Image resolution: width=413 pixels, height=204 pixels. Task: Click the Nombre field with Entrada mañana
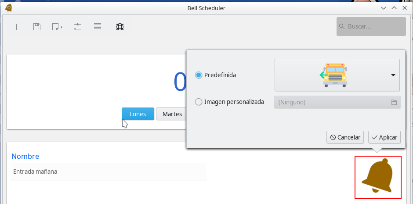point(109,172)
